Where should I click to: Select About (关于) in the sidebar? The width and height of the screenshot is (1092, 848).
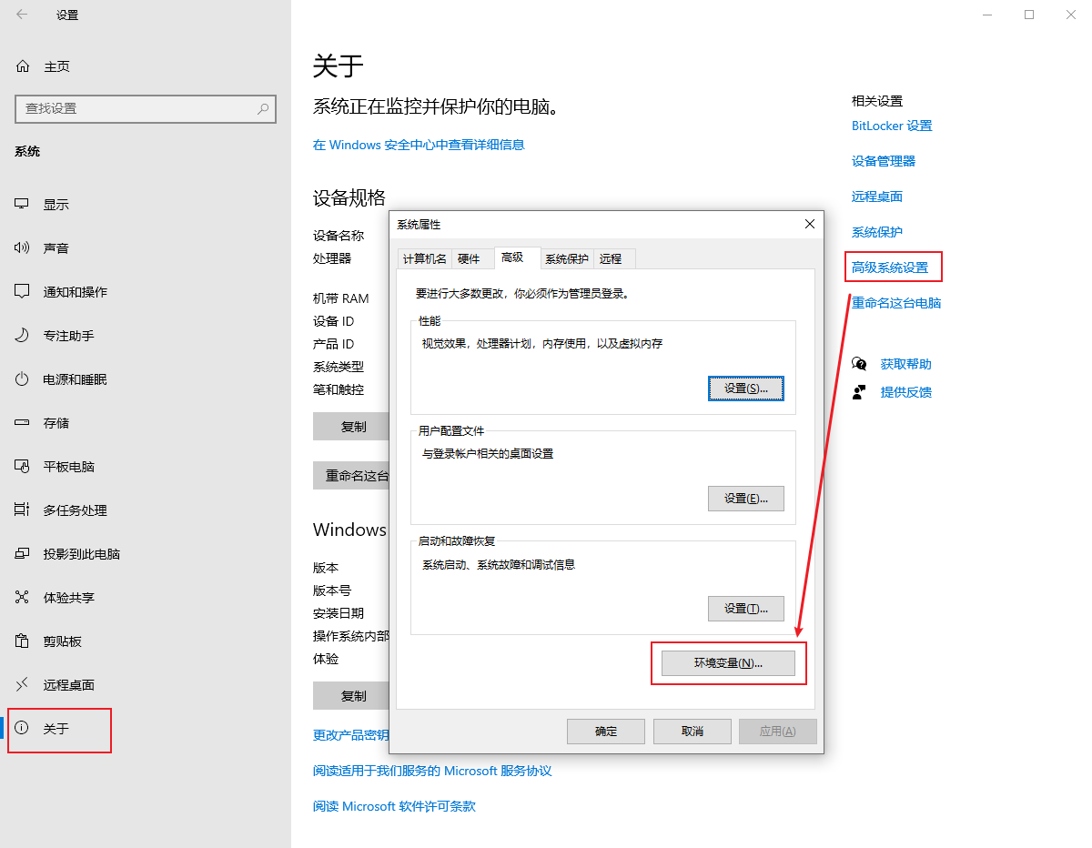(x=56, y=729)
